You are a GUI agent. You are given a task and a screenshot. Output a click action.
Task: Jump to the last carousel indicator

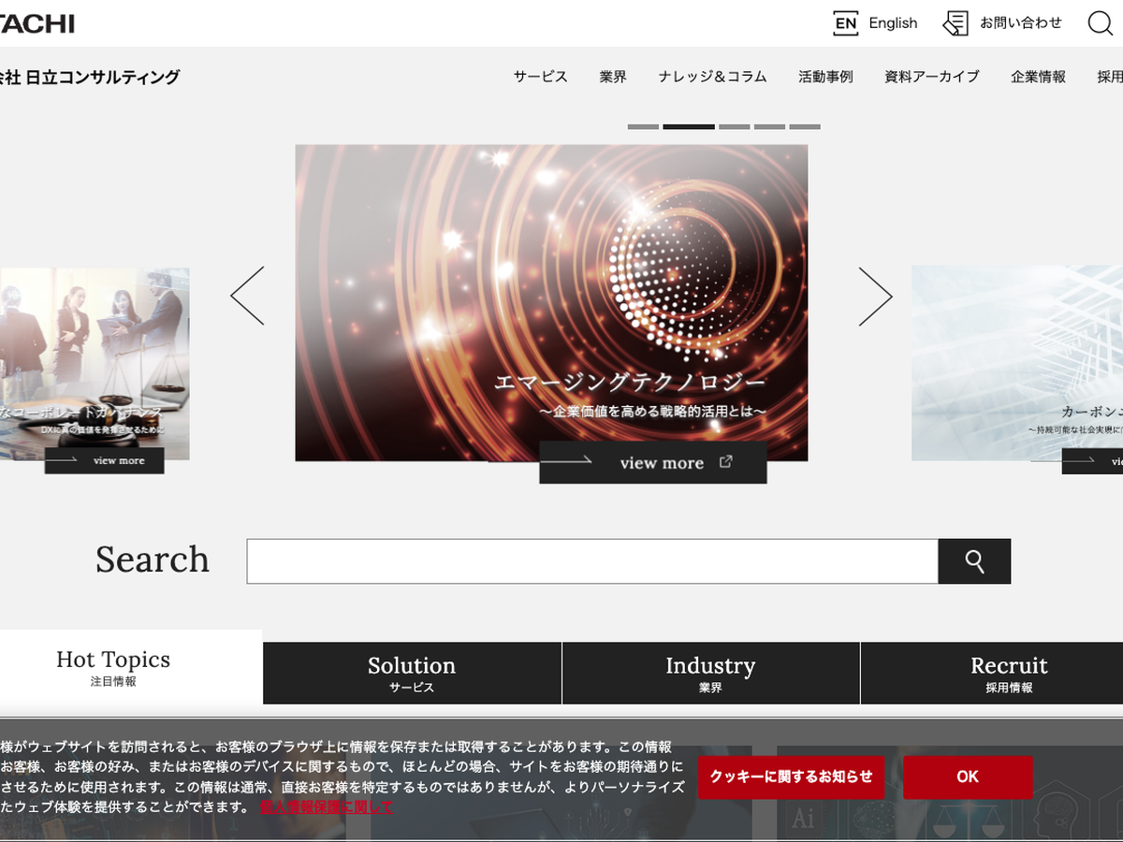pyautogui.click(x=805, y=126)
